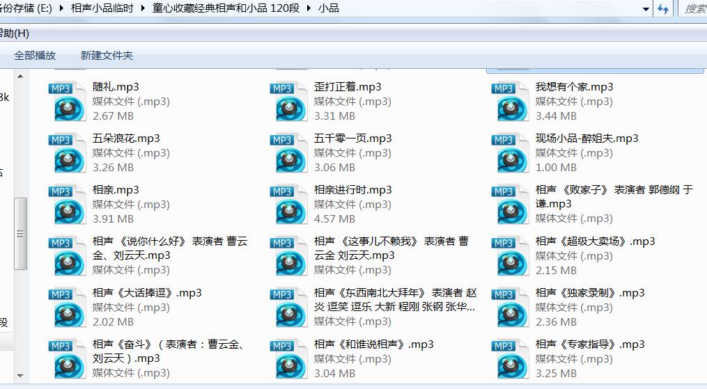Select the file name 相声《和谁说相声》.mp3
707x389 pixels.
(x=374, y=344)
